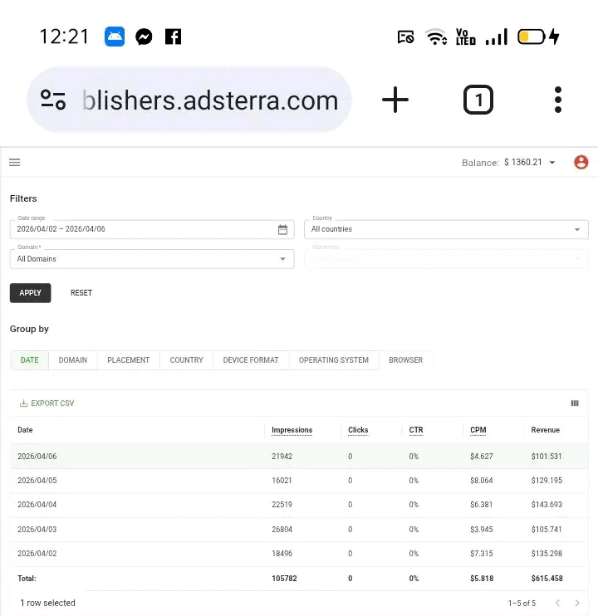The height and width of the screenshot is (616, 598).
Task: Open the Country dropdown
Action: pyautogui.click(x=447, y=229)
